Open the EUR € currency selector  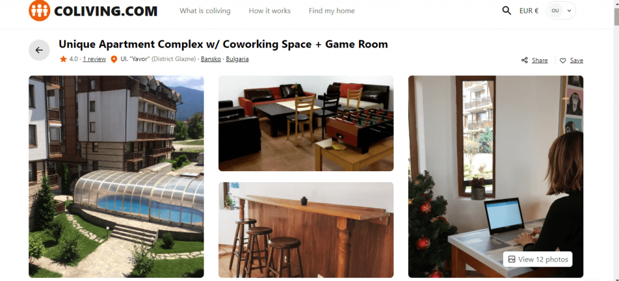pos(528,11)
